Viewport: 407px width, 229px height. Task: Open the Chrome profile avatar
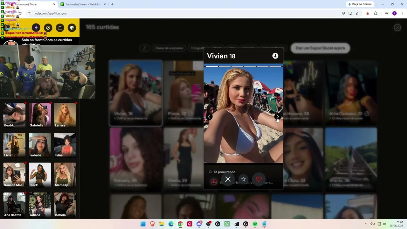395,13
